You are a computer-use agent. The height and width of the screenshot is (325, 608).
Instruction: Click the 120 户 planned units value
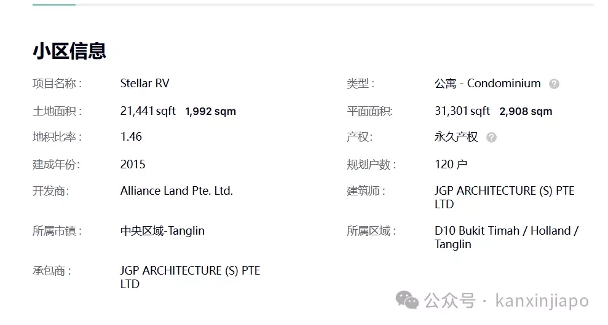pos(451,164)
